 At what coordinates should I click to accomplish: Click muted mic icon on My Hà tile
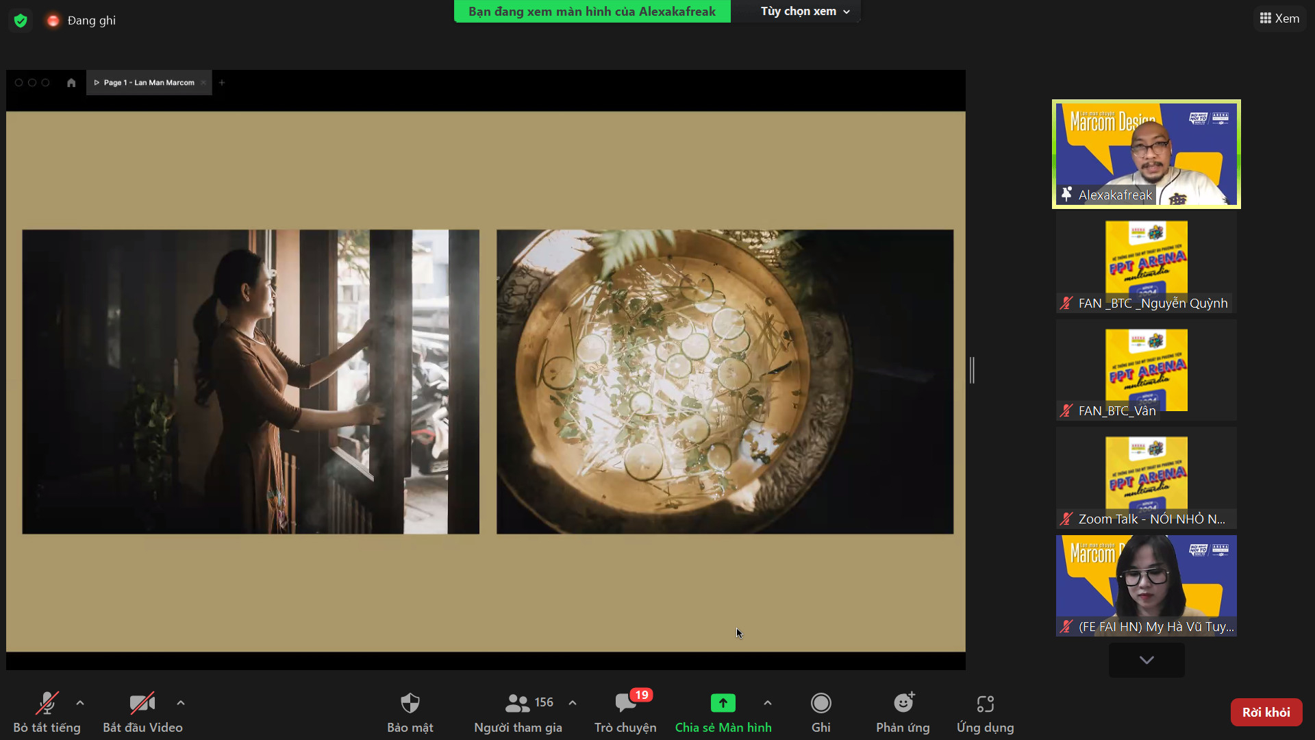[x=1066, y=626]
